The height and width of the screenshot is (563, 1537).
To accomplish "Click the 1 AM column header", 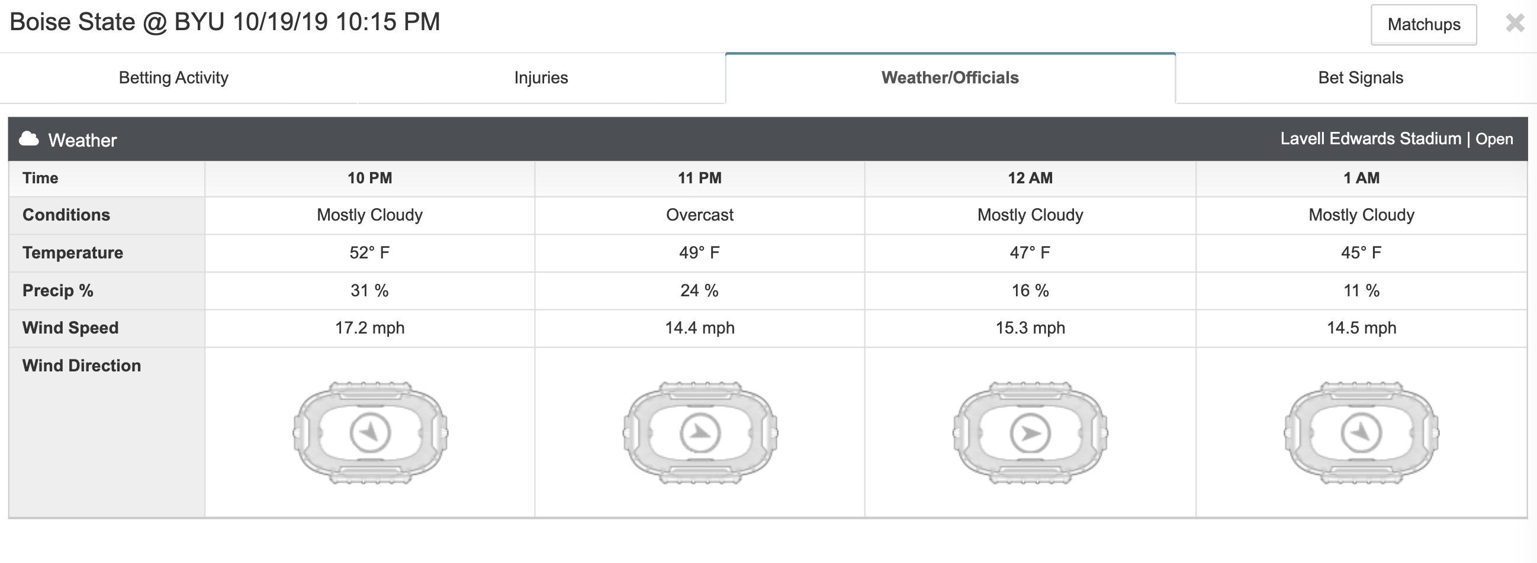I will point(1362,178).
